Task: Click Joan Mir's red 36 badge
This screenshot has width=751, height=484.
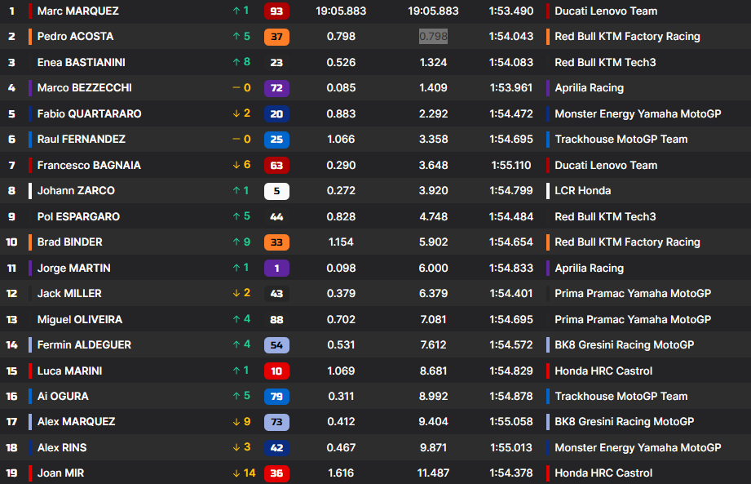Action: pyautogui.click(x=276, y=473)
